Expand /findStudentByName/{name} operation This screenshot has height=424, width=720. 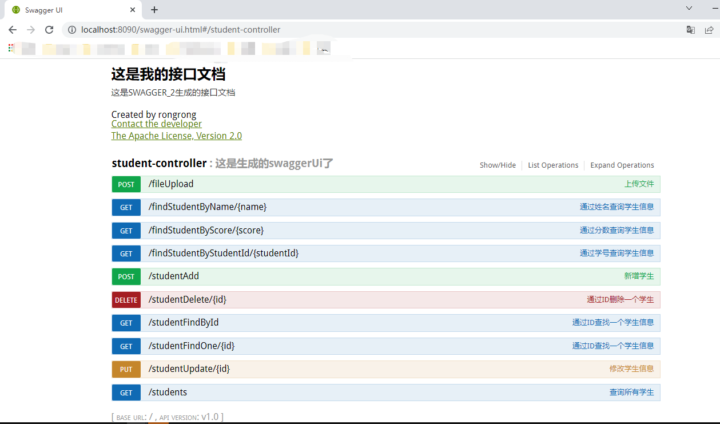[208, 207]
